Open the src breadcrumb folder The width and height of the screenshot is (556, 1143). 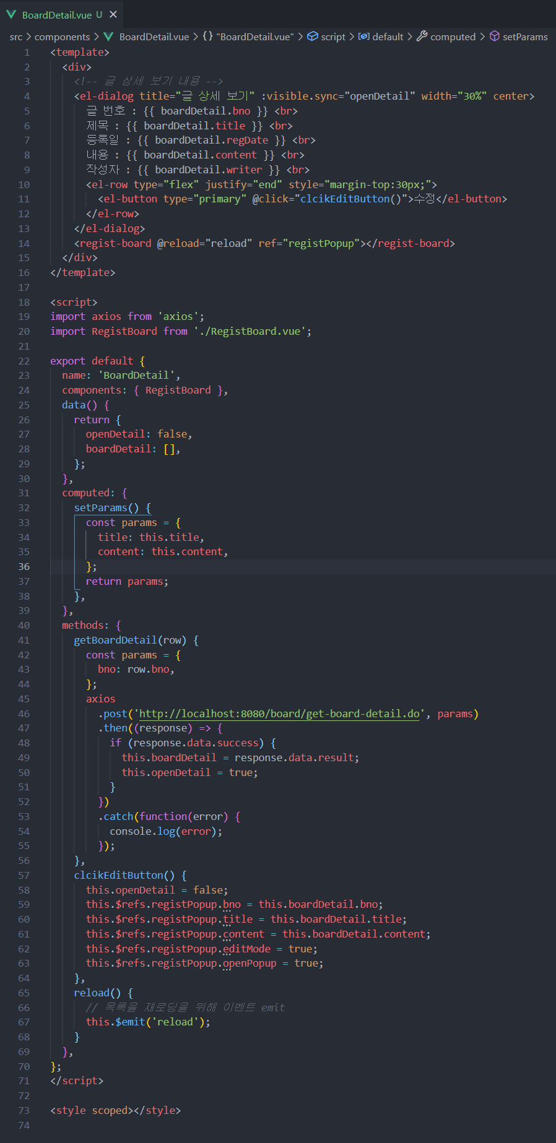tap(16, 37)
